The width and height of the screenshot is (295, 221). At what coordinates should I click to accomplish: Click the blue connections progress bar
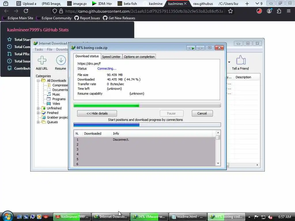pyautogui.click(x=147, y=125)
